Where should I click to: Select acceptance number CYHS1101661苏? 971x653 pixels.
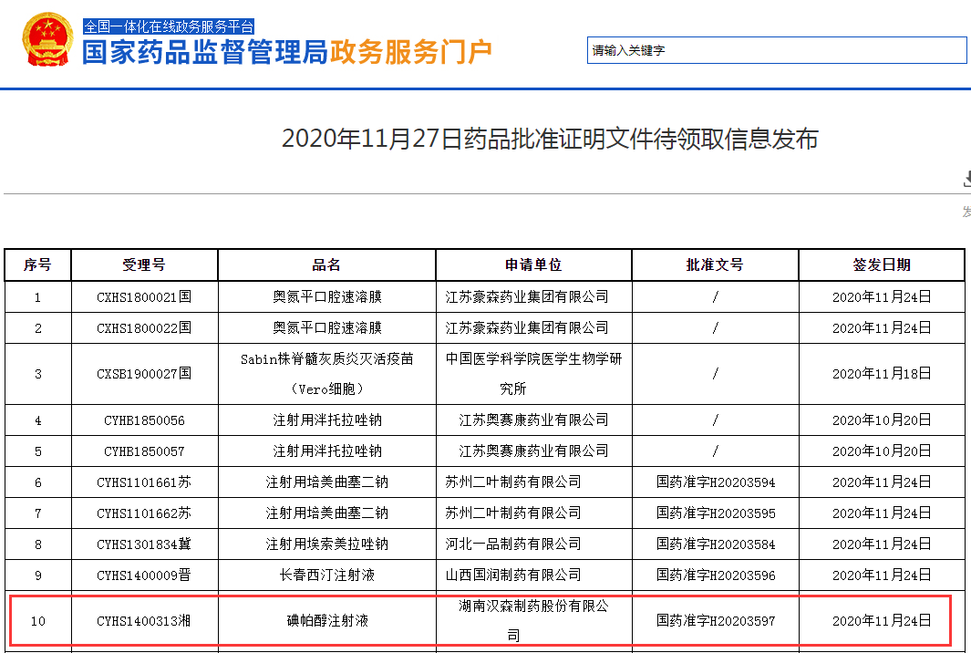tap(144, 482)
